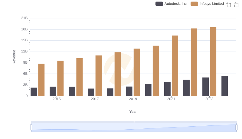Click the 2019 x-axis label
The width and height of the screenshot is (242, 139).
click(x=133, y=99)
